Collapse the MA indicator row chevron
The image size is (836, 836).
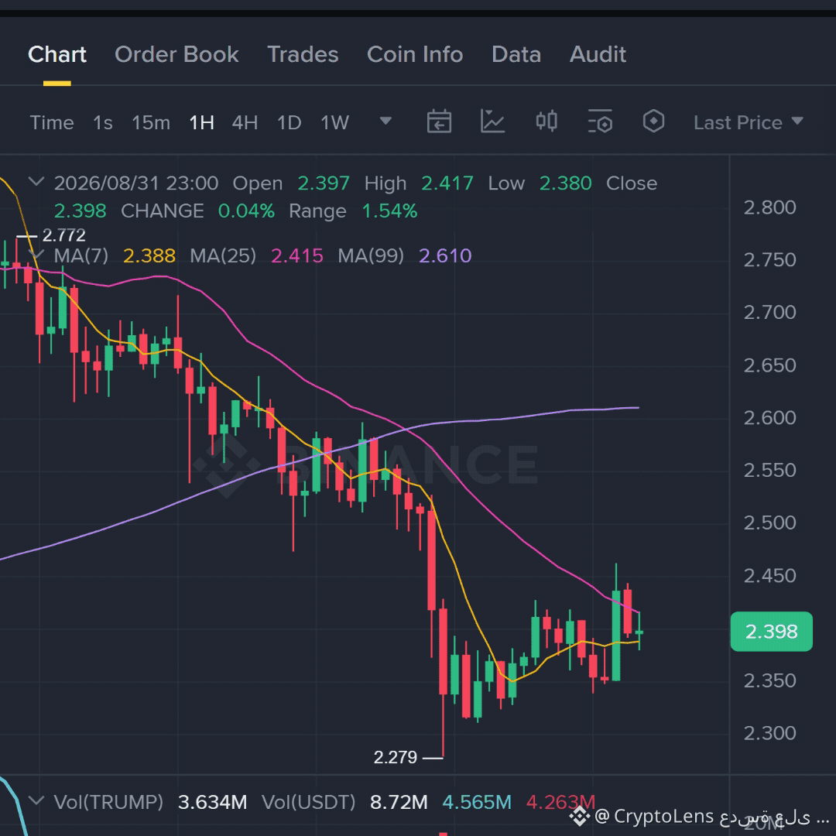click(36, 254)
